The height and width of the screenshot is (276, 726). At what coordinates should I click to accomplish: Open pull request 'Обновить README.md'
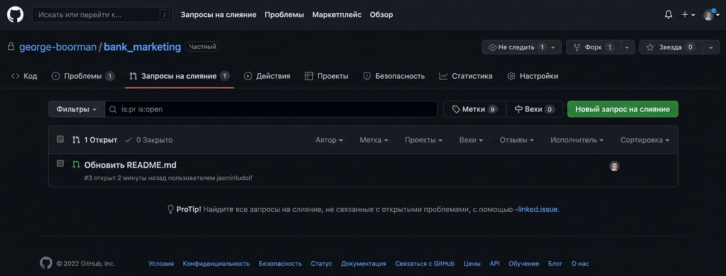(x=130, y=165)
